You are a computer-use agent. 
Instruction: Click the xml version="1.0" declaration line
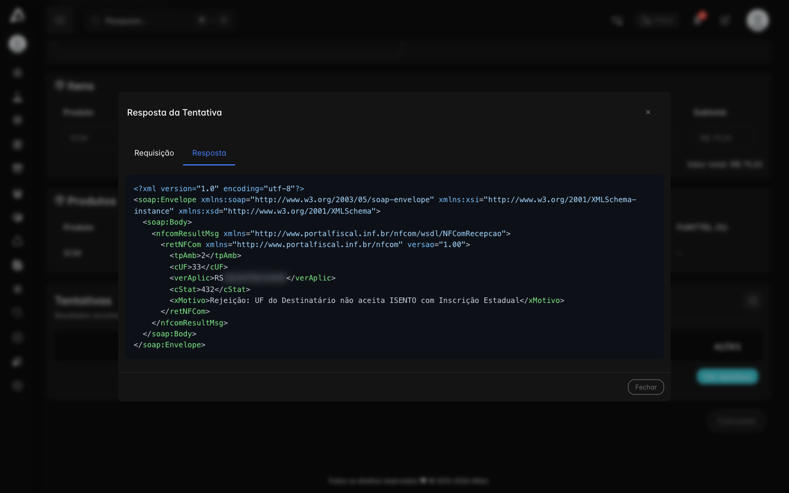219,188
